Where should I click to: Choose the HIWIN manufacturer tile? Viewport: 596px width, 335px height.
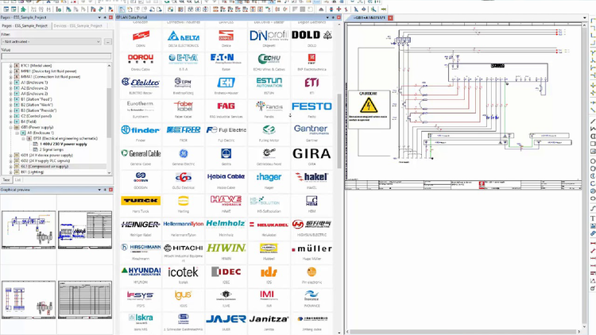click(226, 248)
